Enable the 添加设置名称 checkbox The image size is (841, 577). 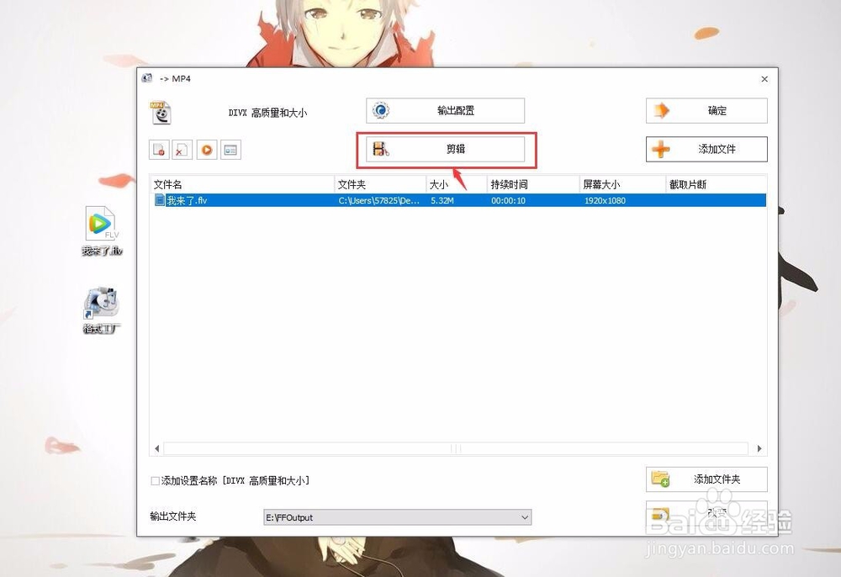pos(155,480)
